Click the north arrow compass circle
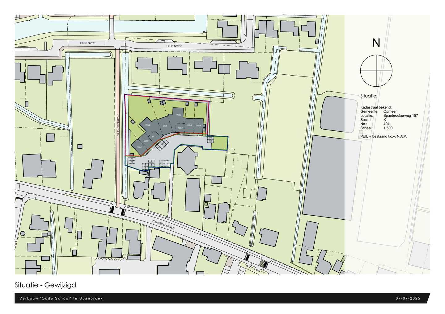445x314 pixels. point(376,70)
